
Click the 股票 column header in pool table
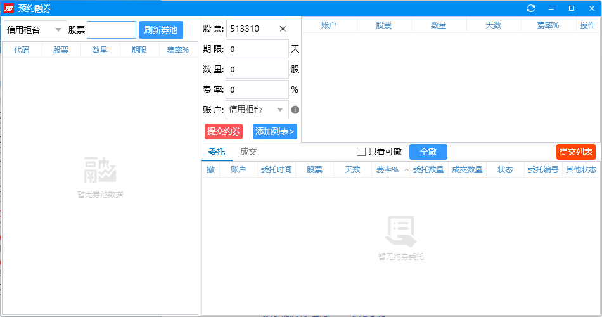click(61, 50)
